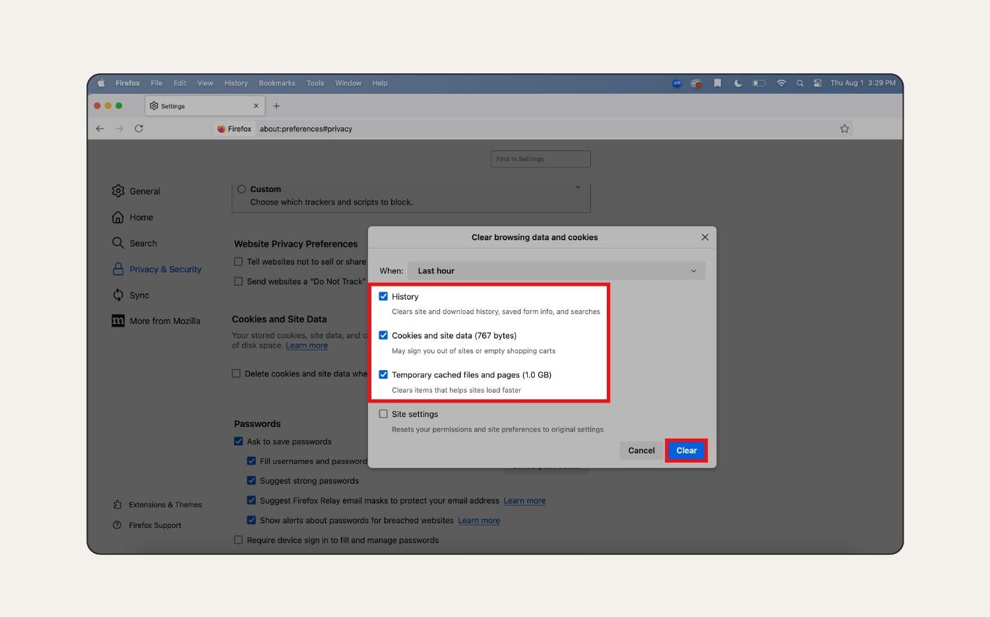Open the Edit menu
Viewport: 990px width, 617px height.
click(180, 83)
